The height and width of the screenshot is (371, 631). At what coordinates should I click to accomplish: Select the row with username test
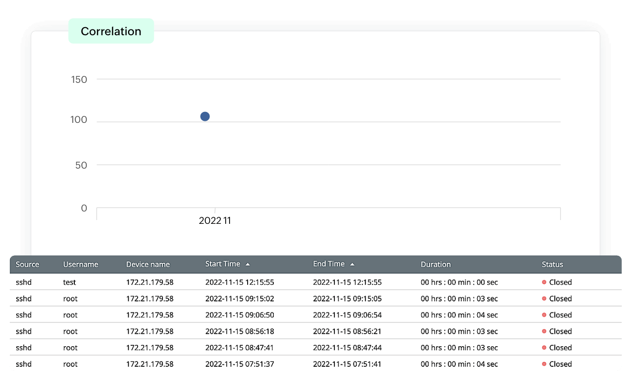pyautogui.click(x=70, y=282)
